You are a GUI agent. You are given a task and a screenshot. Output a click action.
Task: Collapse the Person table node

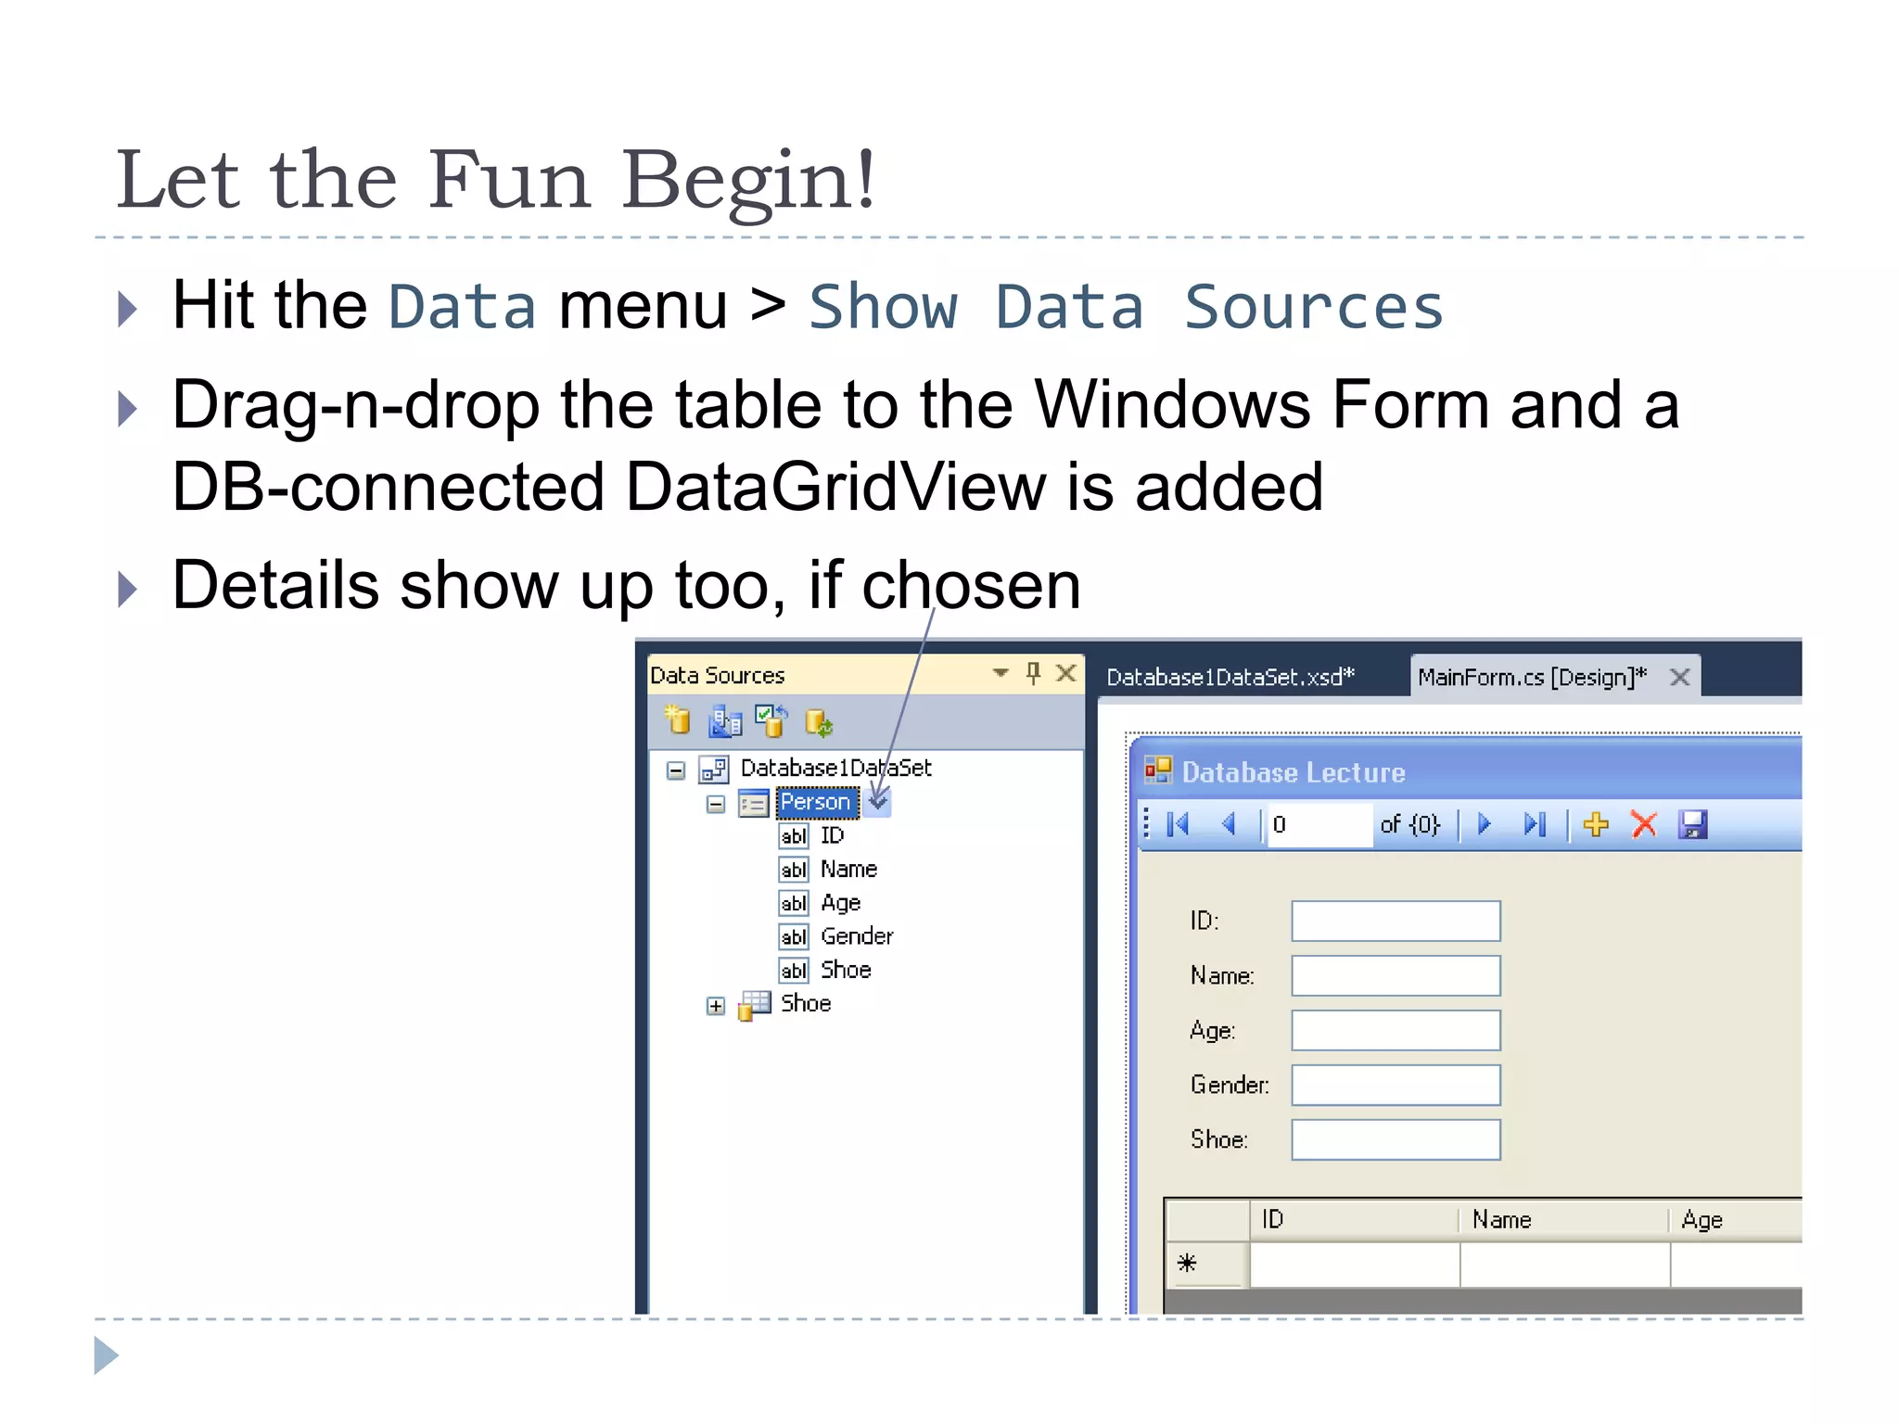point(715,804)
